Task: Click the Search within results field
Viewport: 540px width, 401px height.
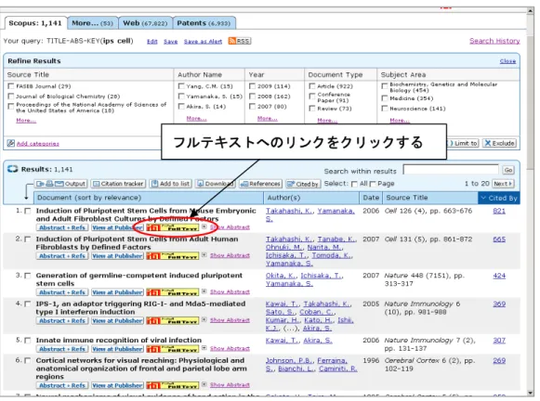Action: click(x=451, y=170)
